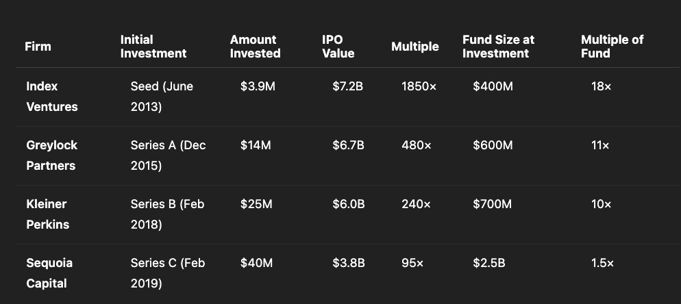Select the $2.5B fund size cell

pos(490,263)
